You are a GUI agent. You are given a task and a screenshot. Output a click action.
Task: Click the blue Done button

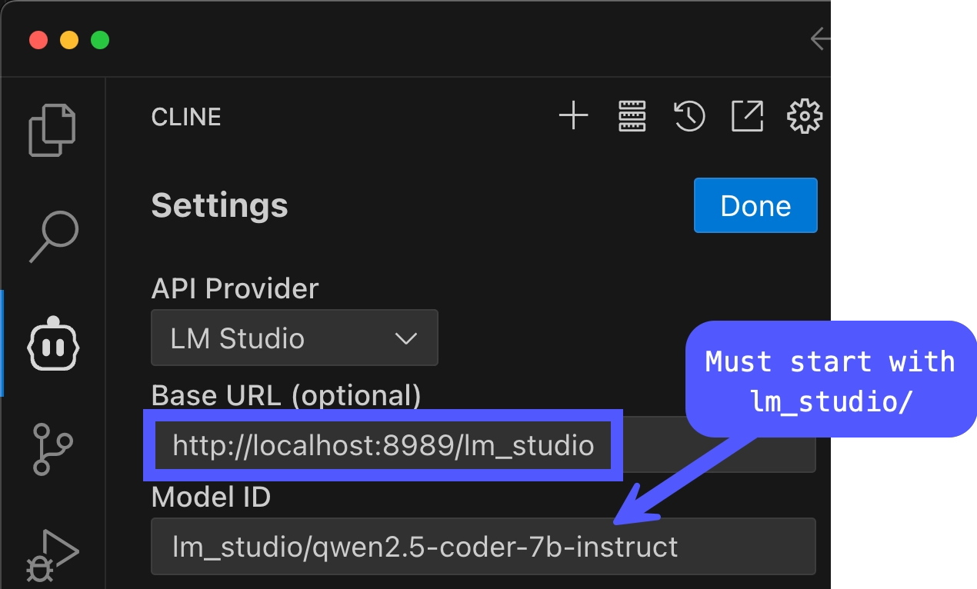[755, 205]
